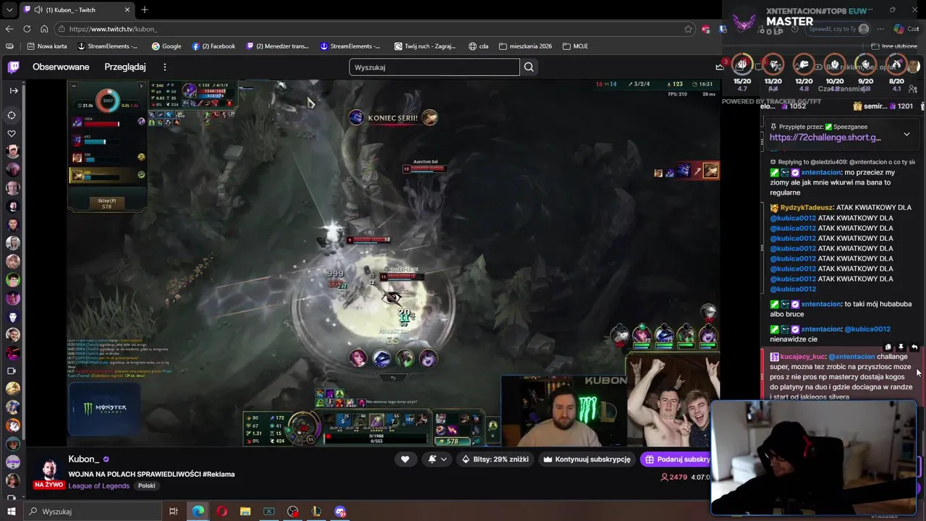Open the notification bell dropdown
Image resolution: width=926 pixels, height=521 pixels.
click(x=437, y=459)
